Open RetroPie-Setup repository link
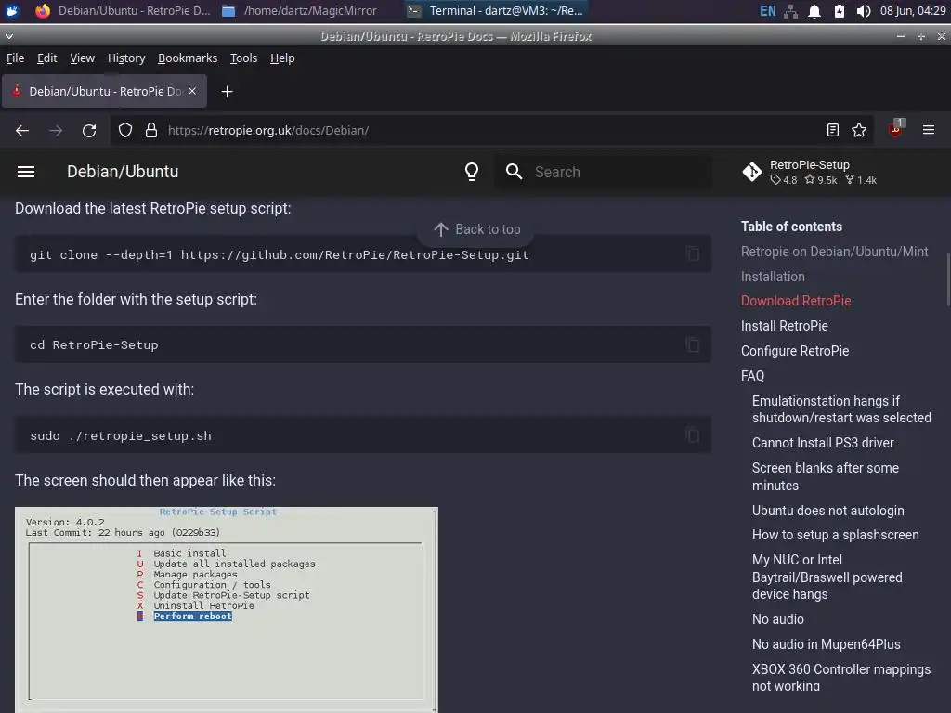 point(810,172)
